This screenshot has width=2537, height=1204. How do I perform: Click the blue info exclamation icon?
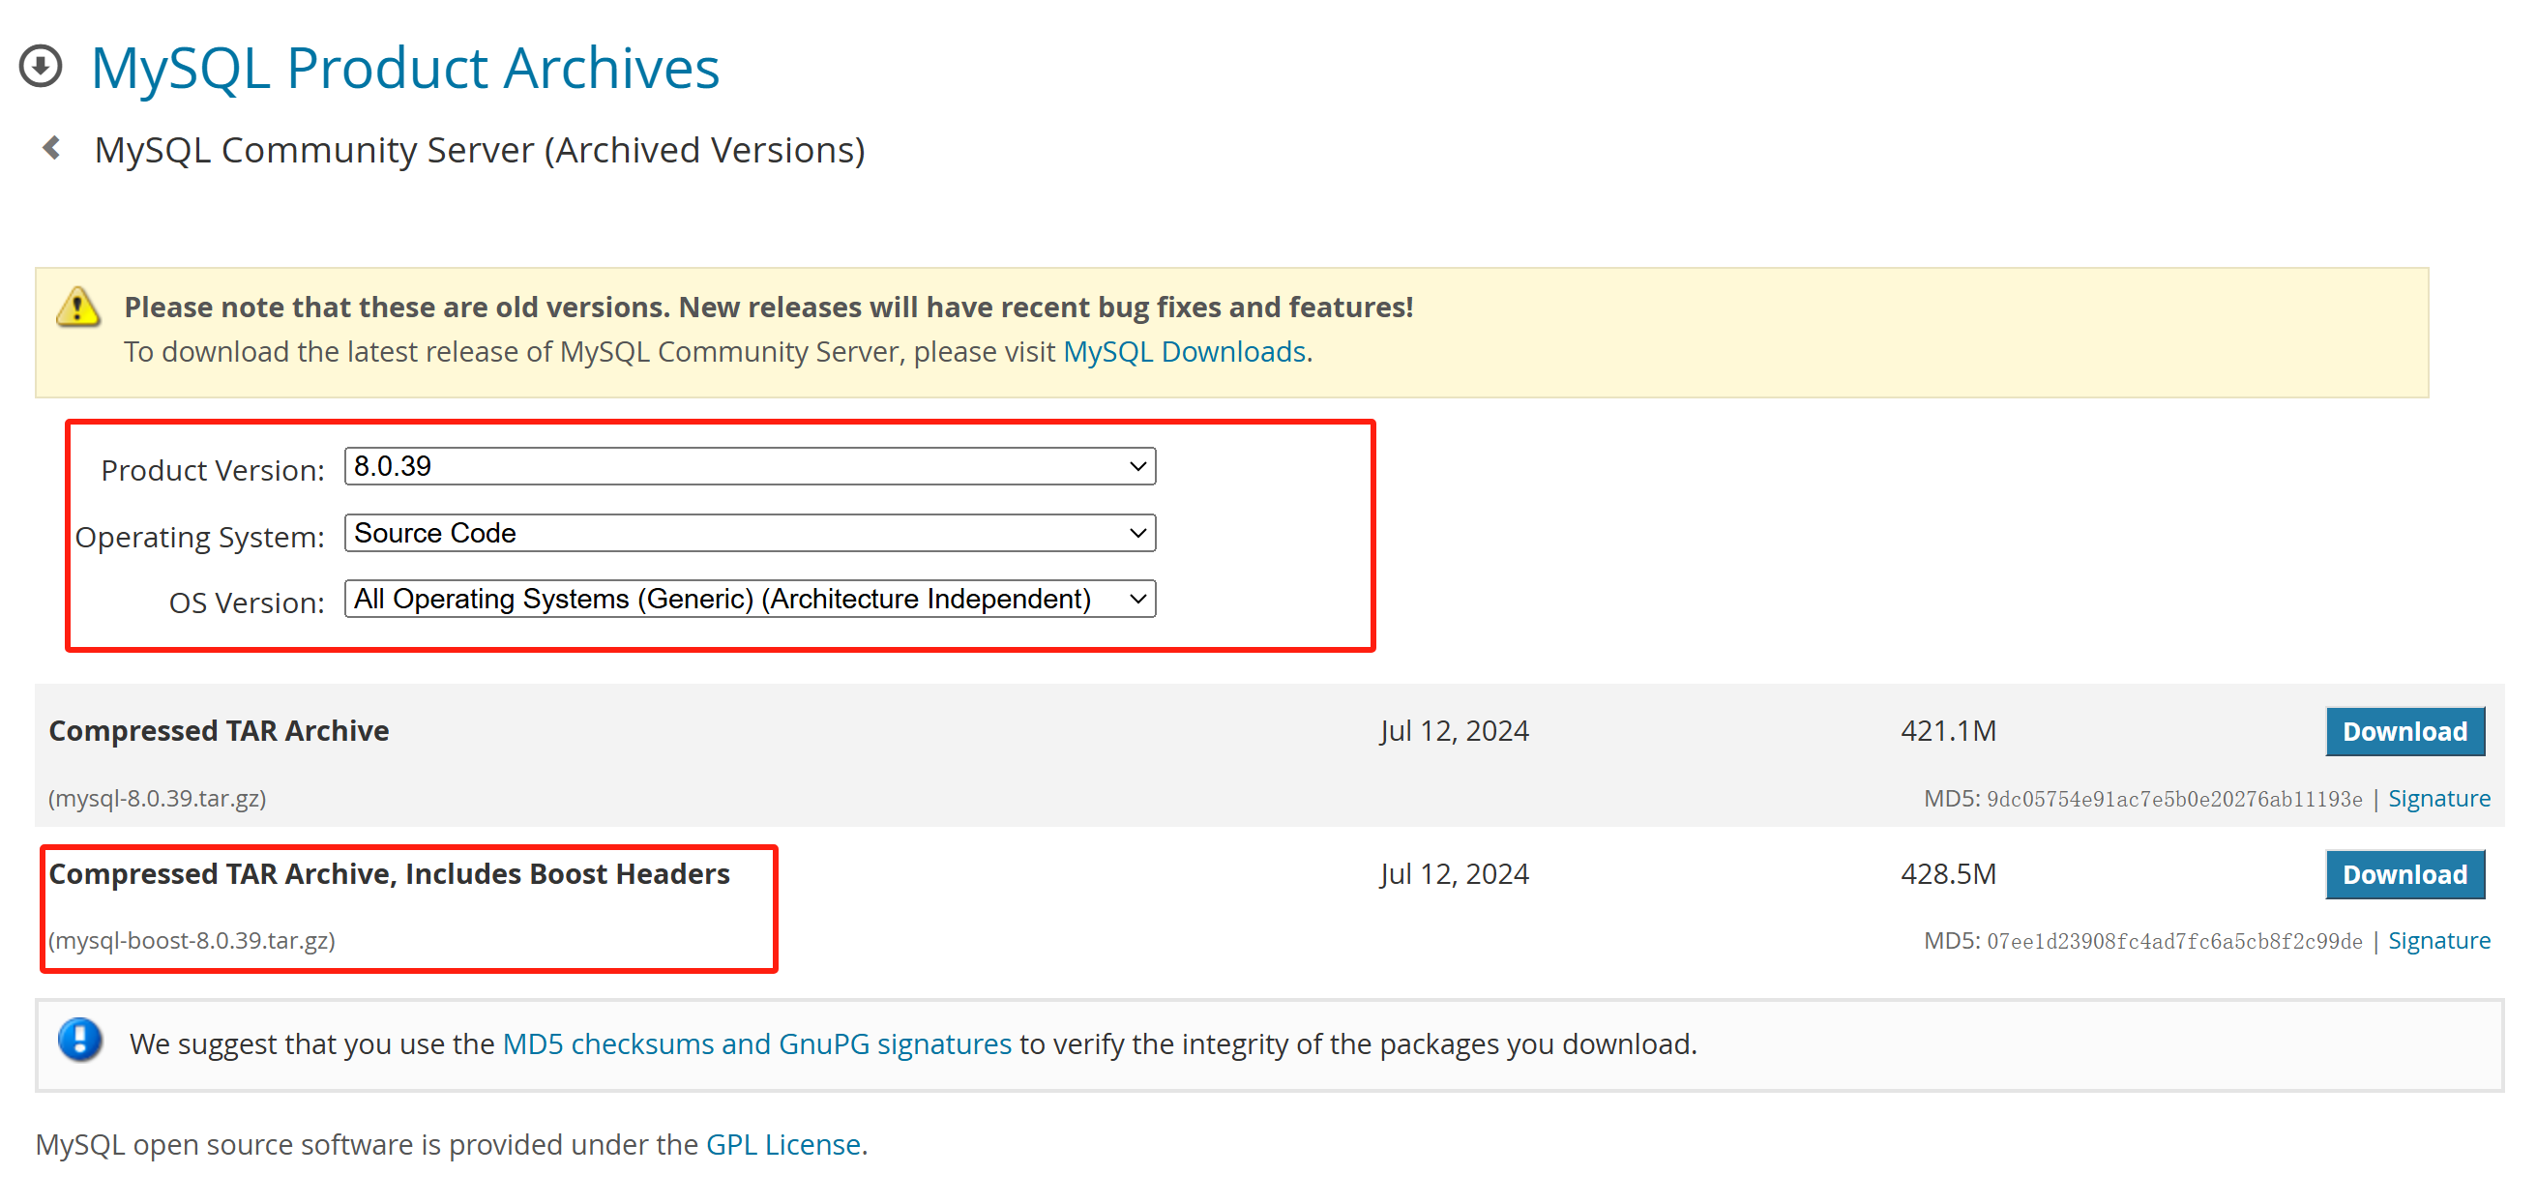(x=79, y=1040)
